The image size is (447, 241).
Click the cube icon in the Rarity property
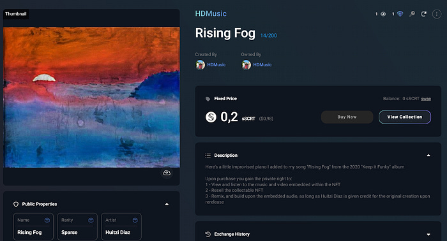[91, 220]
